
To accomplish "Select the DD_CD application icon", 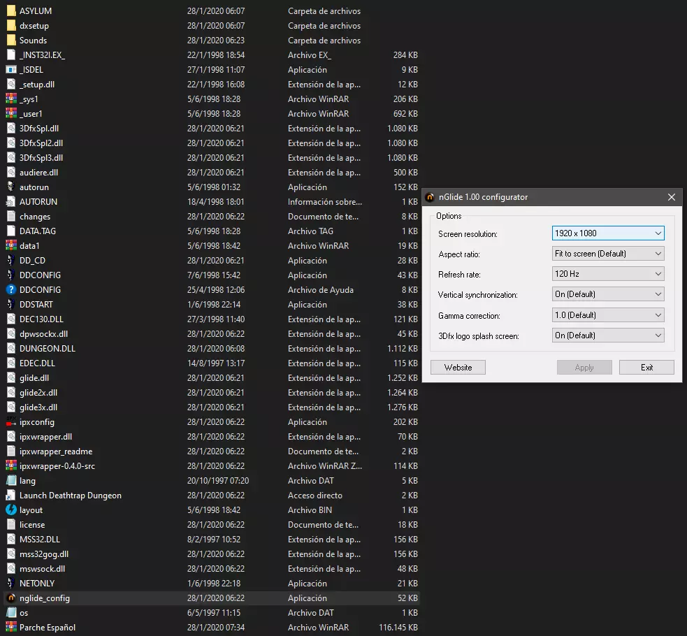I will [11, 261].
